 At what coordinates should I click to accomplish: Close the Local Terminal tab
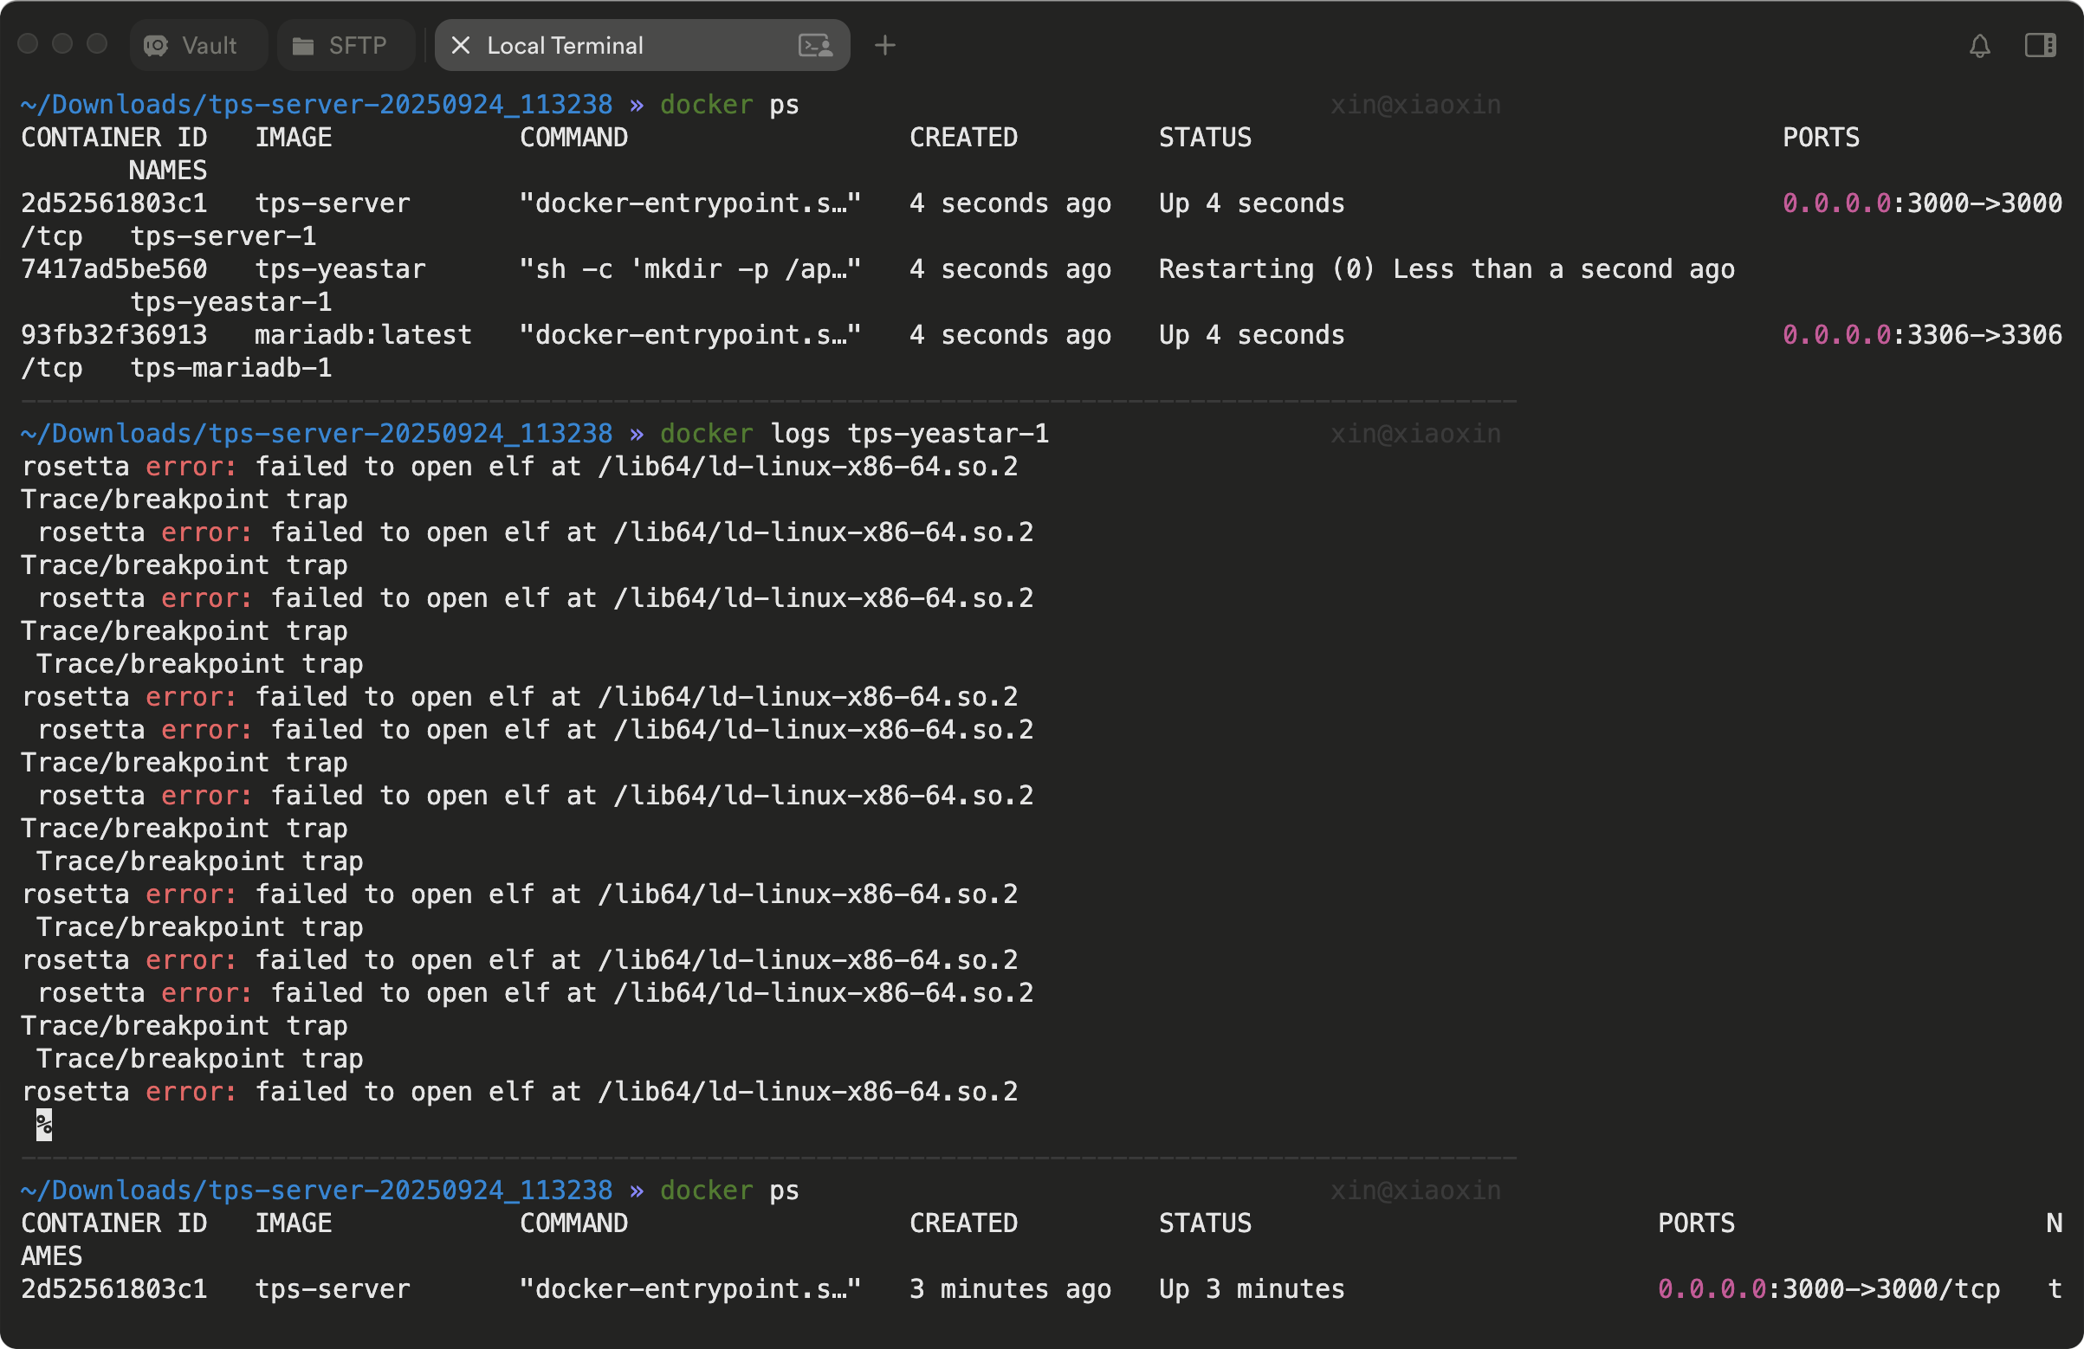pos(461,46)
